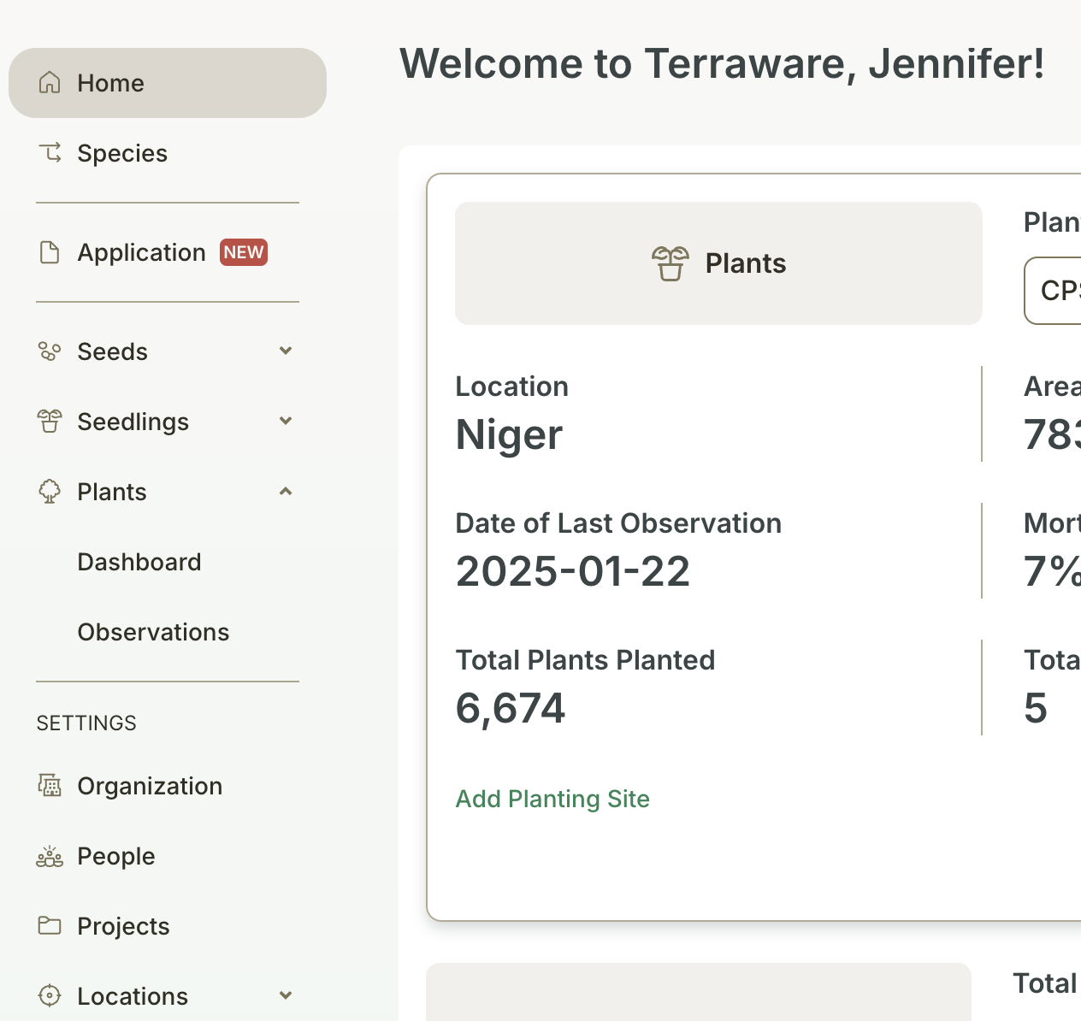The height and width of the screenshot is (1021, 1081).
Task: Click the Plants header card button
Action: pyautogui.click(x=718, y=263)
